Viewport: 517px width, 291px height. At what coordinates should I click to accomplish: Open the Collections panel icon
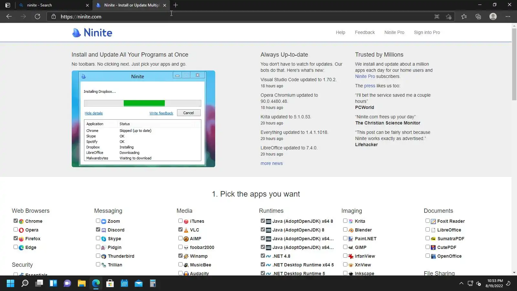point(478,16)
